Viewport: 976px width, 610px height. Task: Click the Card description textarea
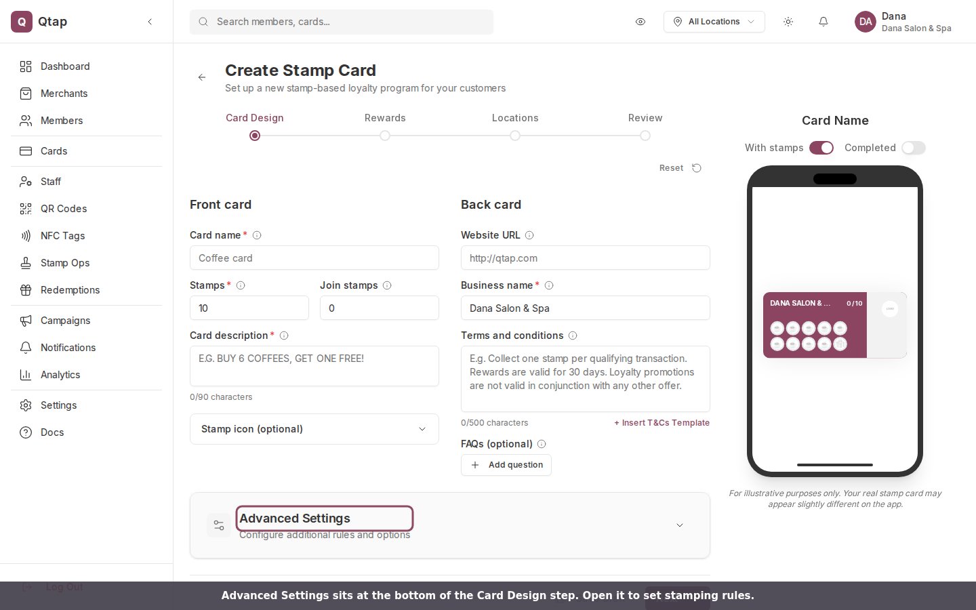tap(314, 366)
